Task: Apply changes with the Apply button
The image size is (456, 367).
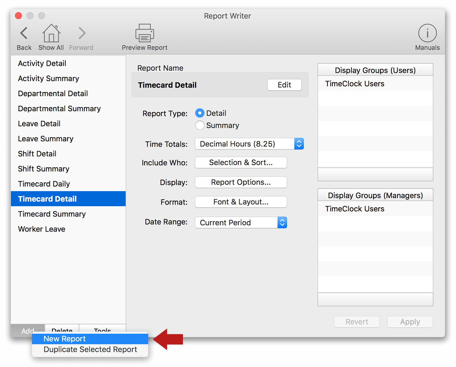Action: pos(410,322)
